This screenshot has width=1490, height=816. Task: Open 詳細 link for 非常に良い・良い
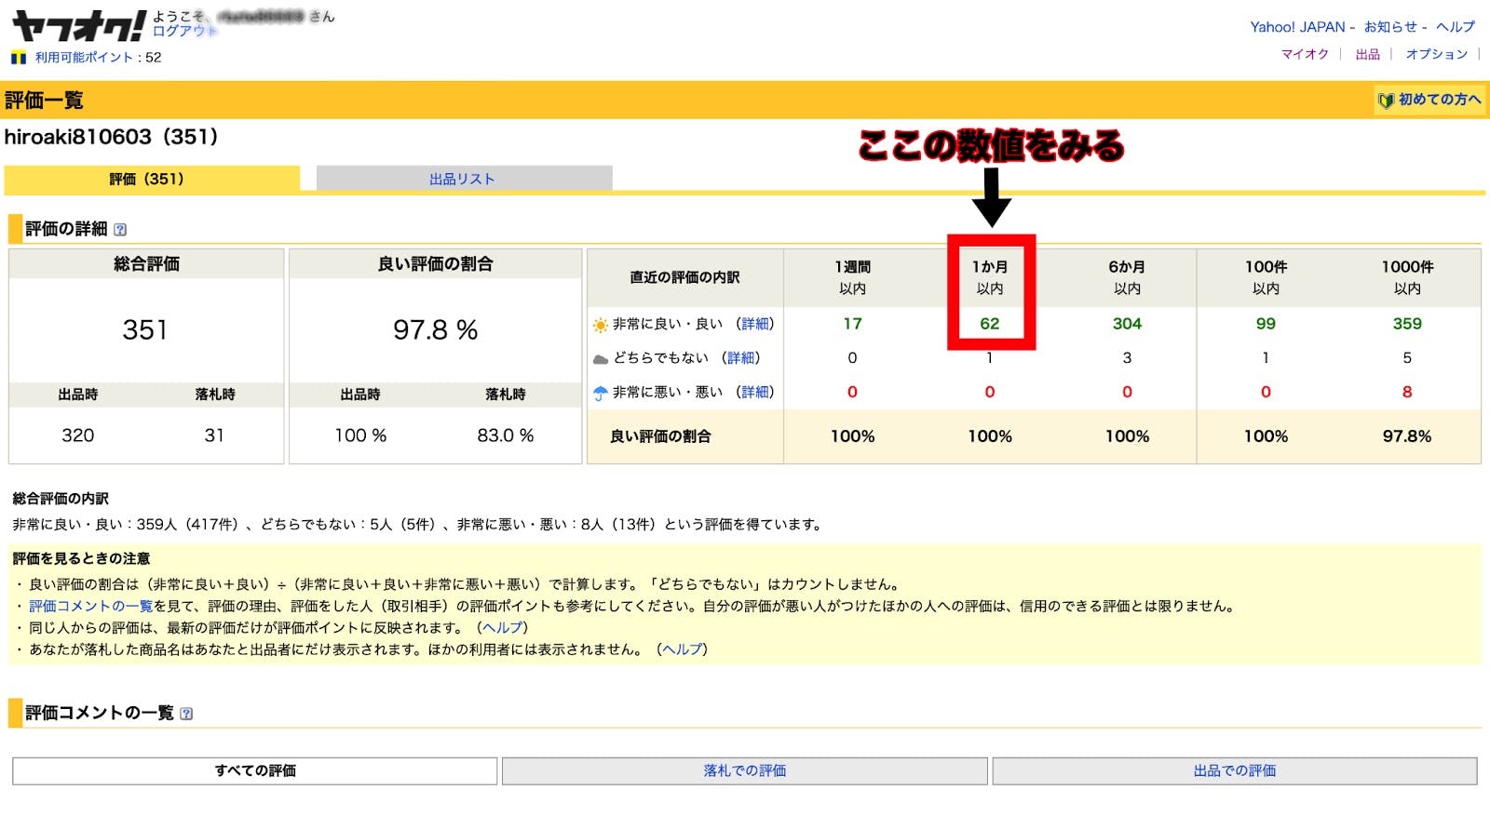[x=754, y=324]
